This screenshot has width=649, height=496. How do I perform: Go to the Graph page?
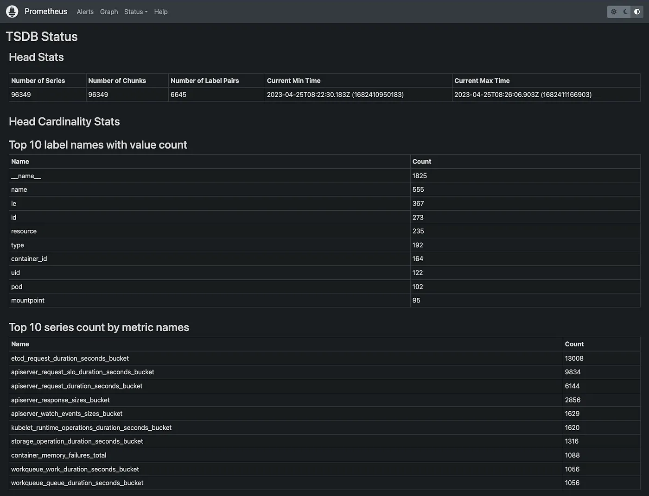coord(109,12)
